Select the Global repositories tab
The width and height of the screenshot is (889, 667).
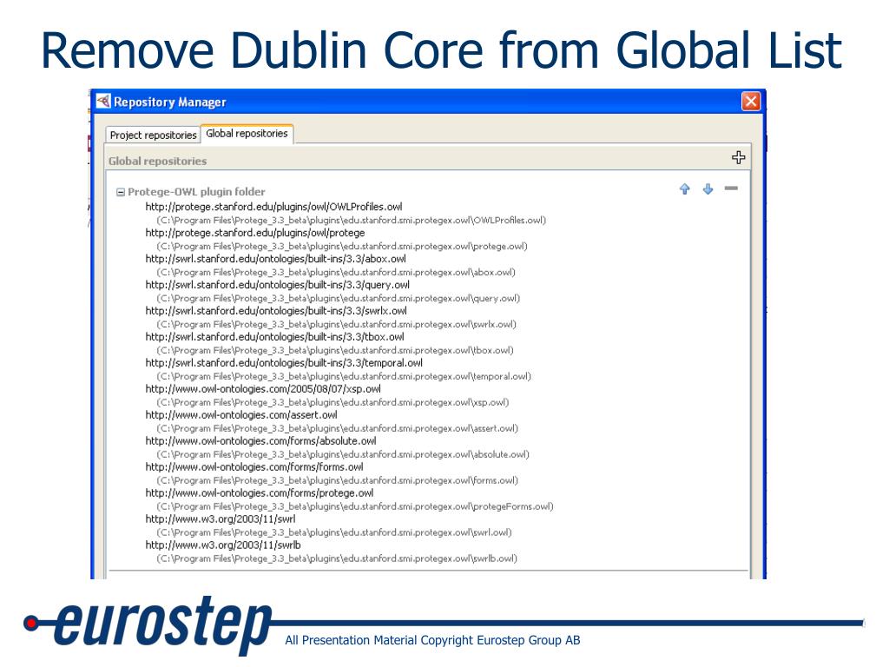point(247,134)
